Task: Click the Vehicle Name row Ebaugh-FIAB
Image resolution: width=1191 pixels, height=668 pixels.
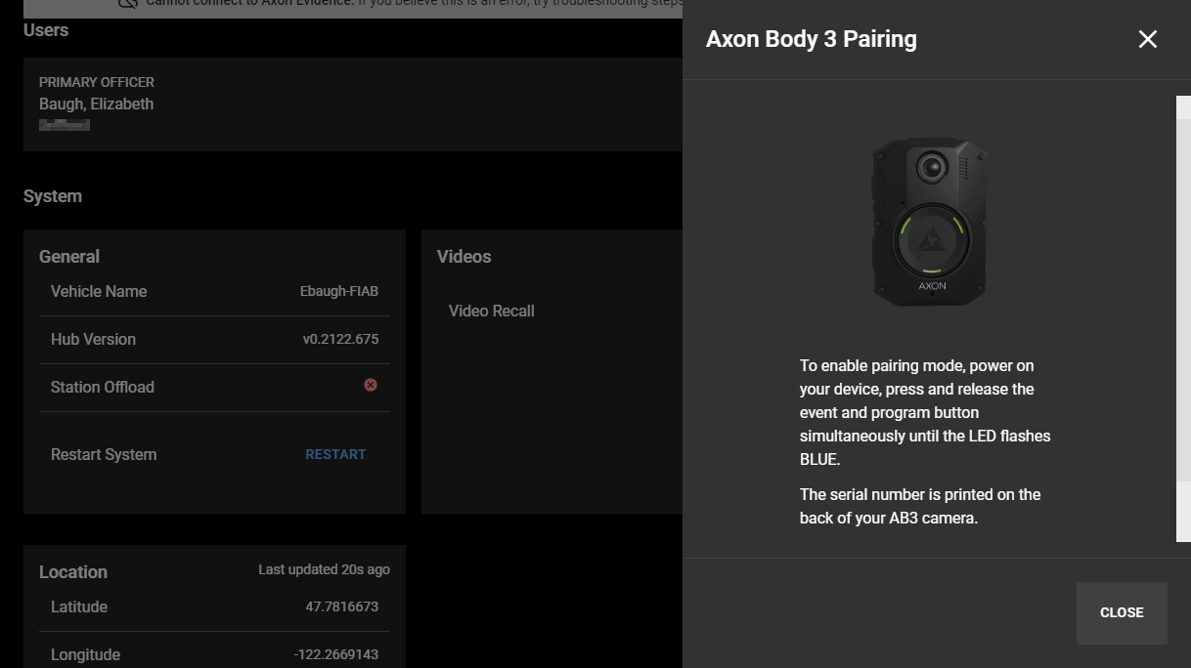Action: (x=214, y=291)
